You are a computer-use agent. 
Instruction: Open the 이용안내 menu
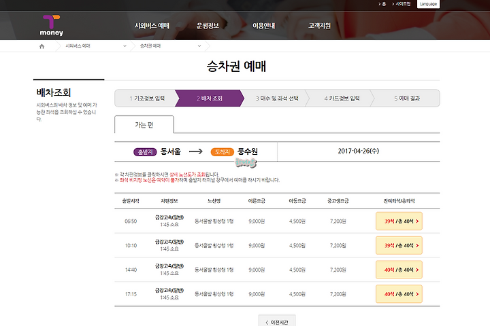coord(264,26)
